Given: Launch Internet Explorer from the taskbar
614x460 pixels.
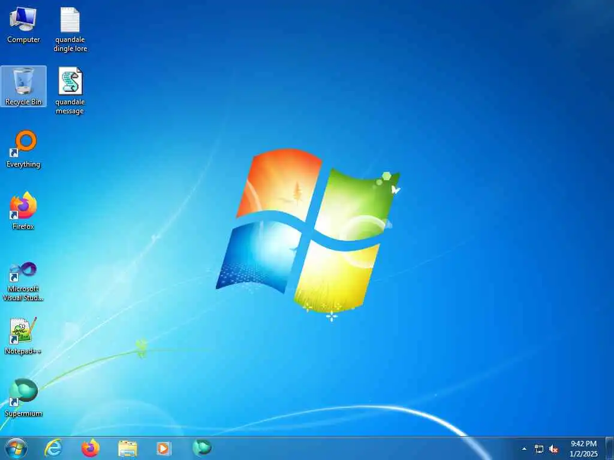Looking at the screenshot, I should pos(53,448).
